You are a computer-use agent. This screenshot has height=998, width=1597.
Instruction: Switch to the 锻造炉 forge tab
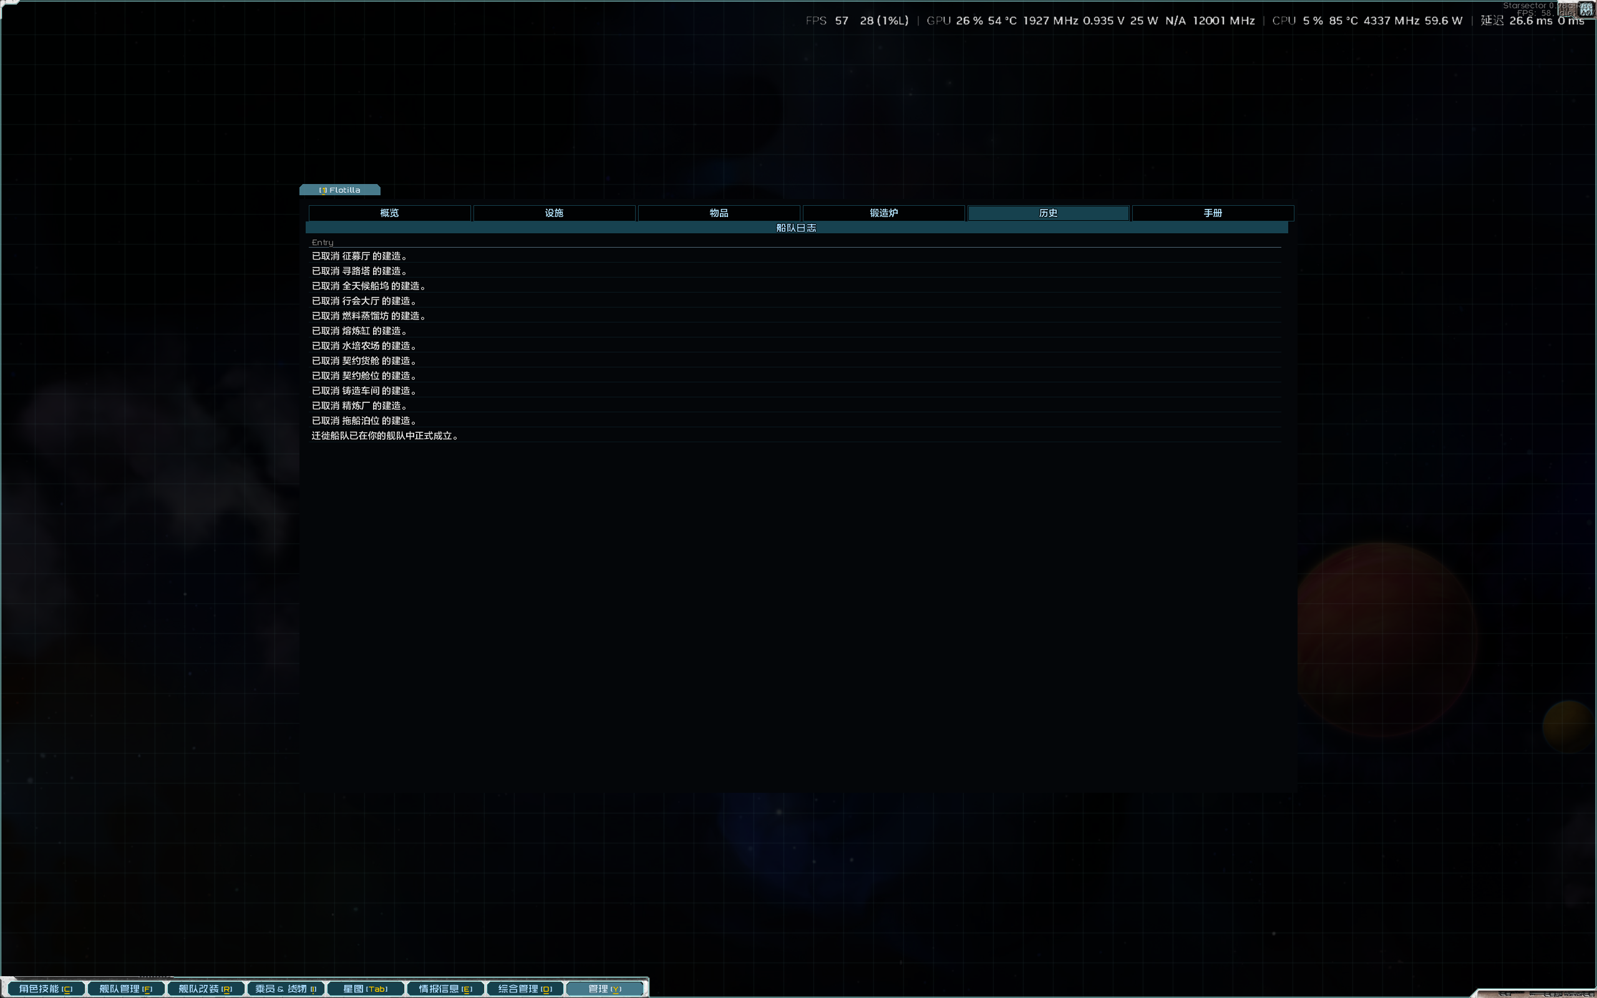(x=883, y=213)
